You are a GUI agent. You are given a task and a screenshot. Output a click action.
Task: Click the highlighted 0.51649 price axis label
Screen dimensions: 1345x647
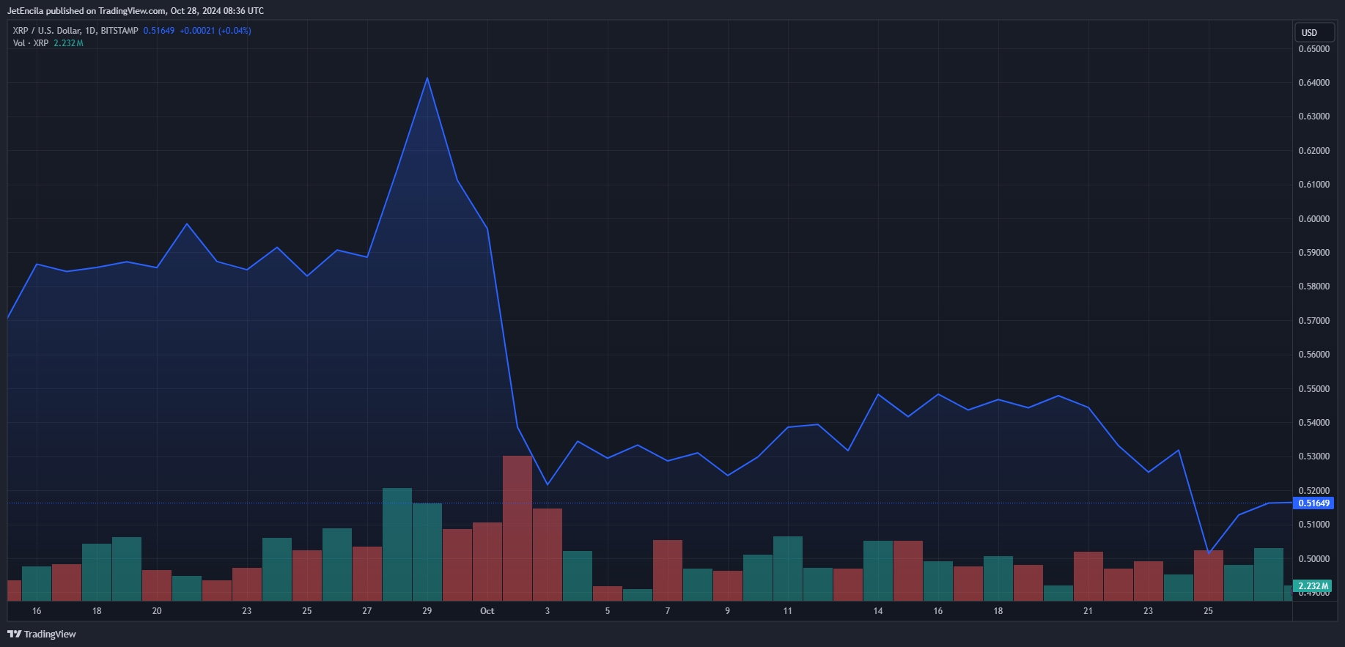[1313, 503]
